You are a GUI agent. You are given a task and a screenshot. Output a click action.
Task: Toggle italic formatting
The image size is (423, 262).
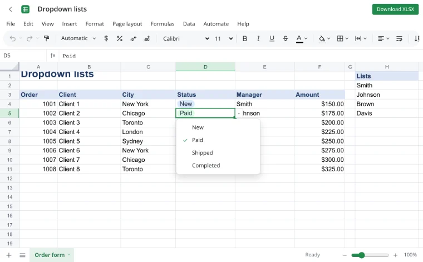258,38
